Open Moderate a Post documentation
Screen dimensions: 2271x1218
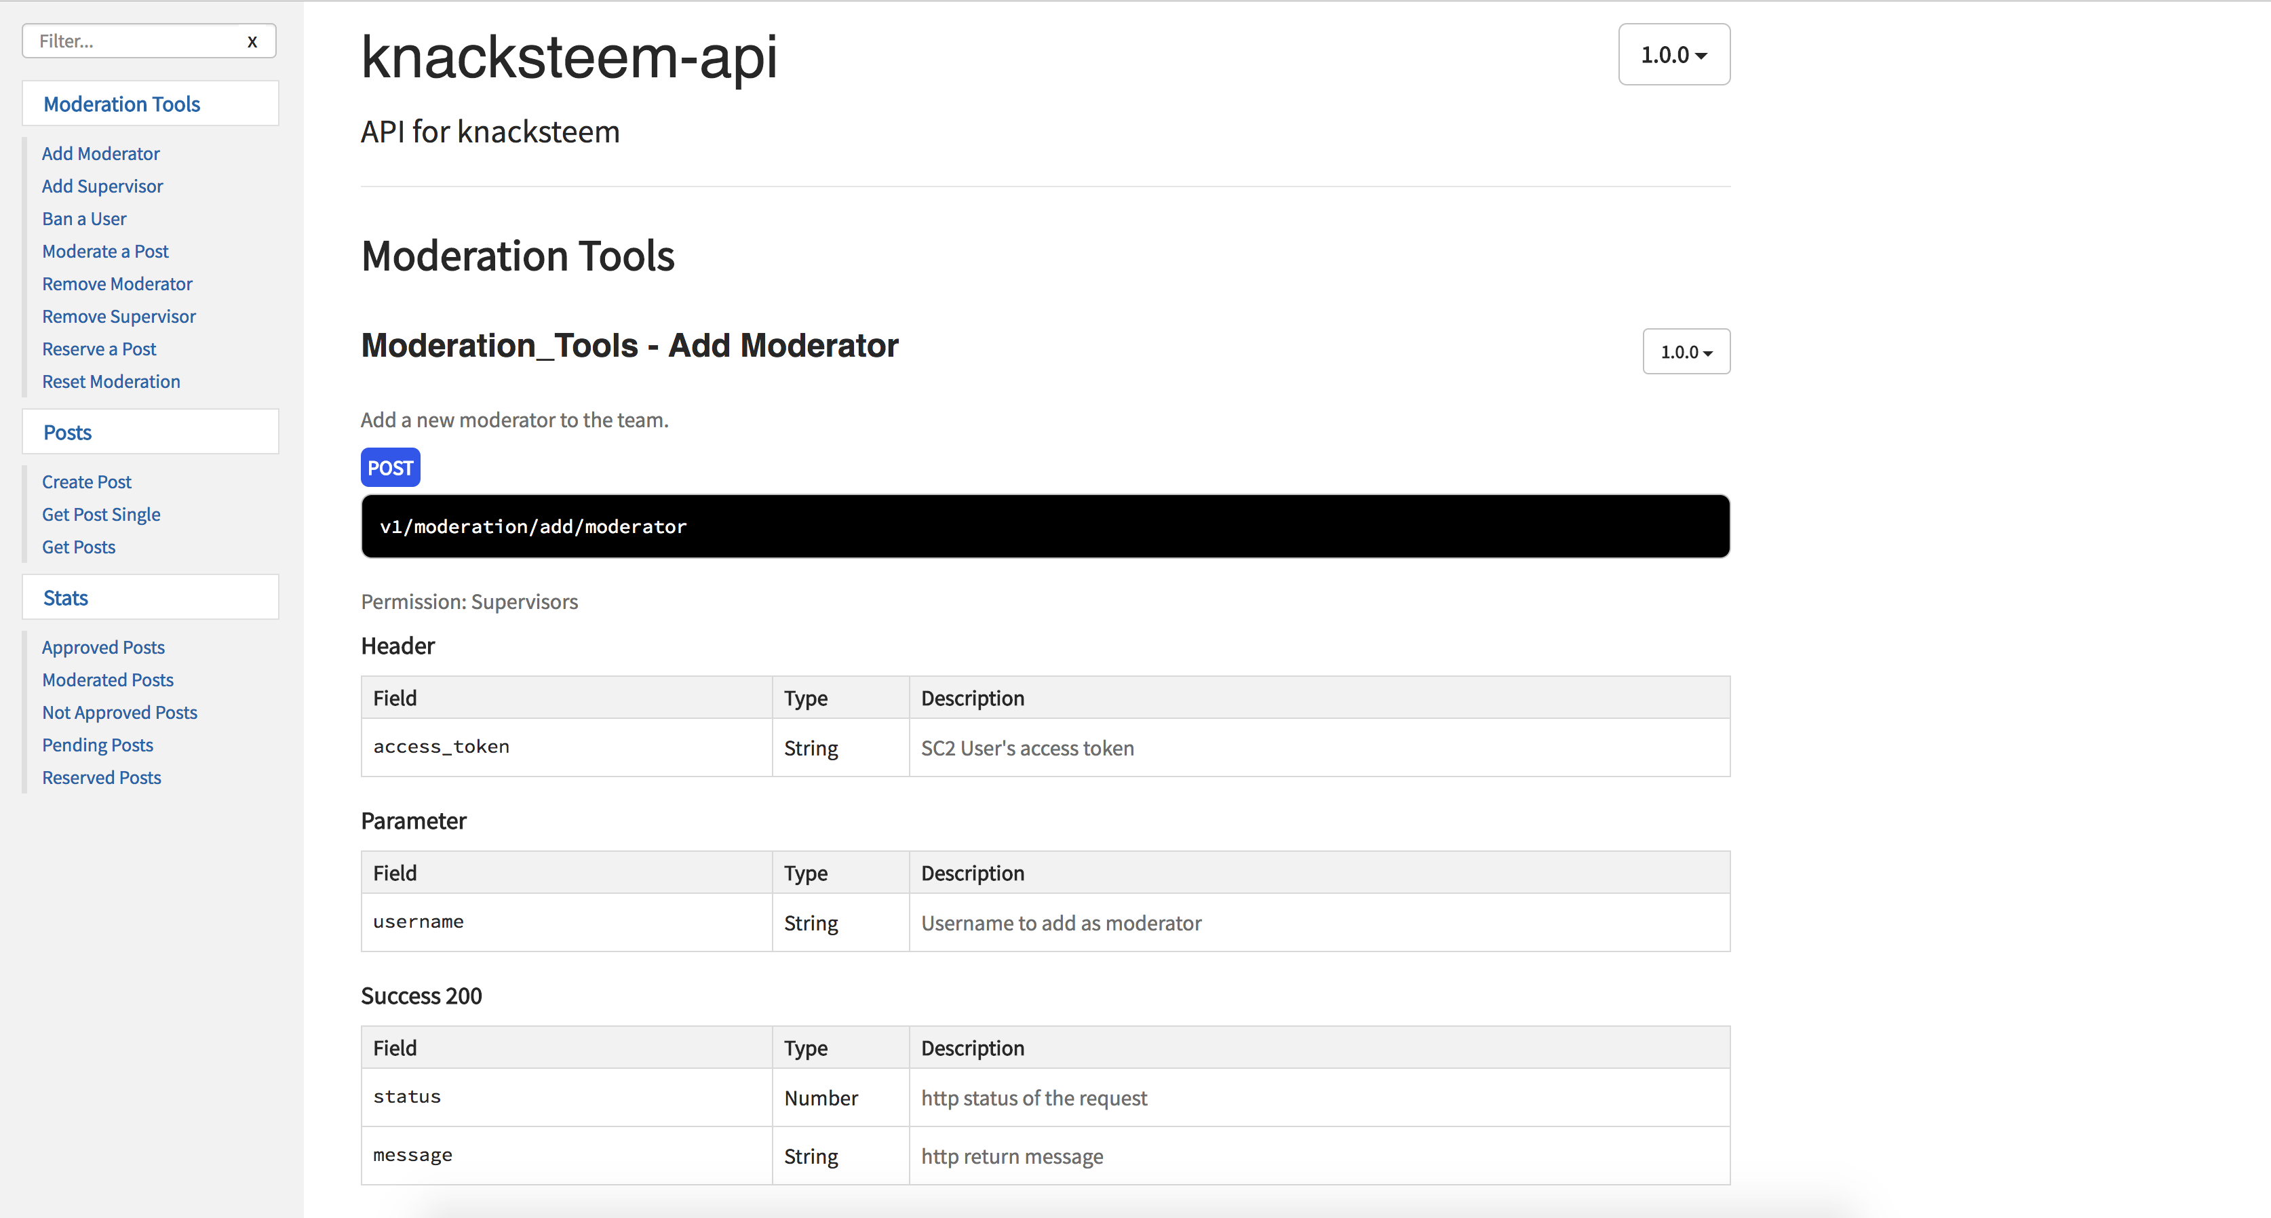[x=105, y=251]
